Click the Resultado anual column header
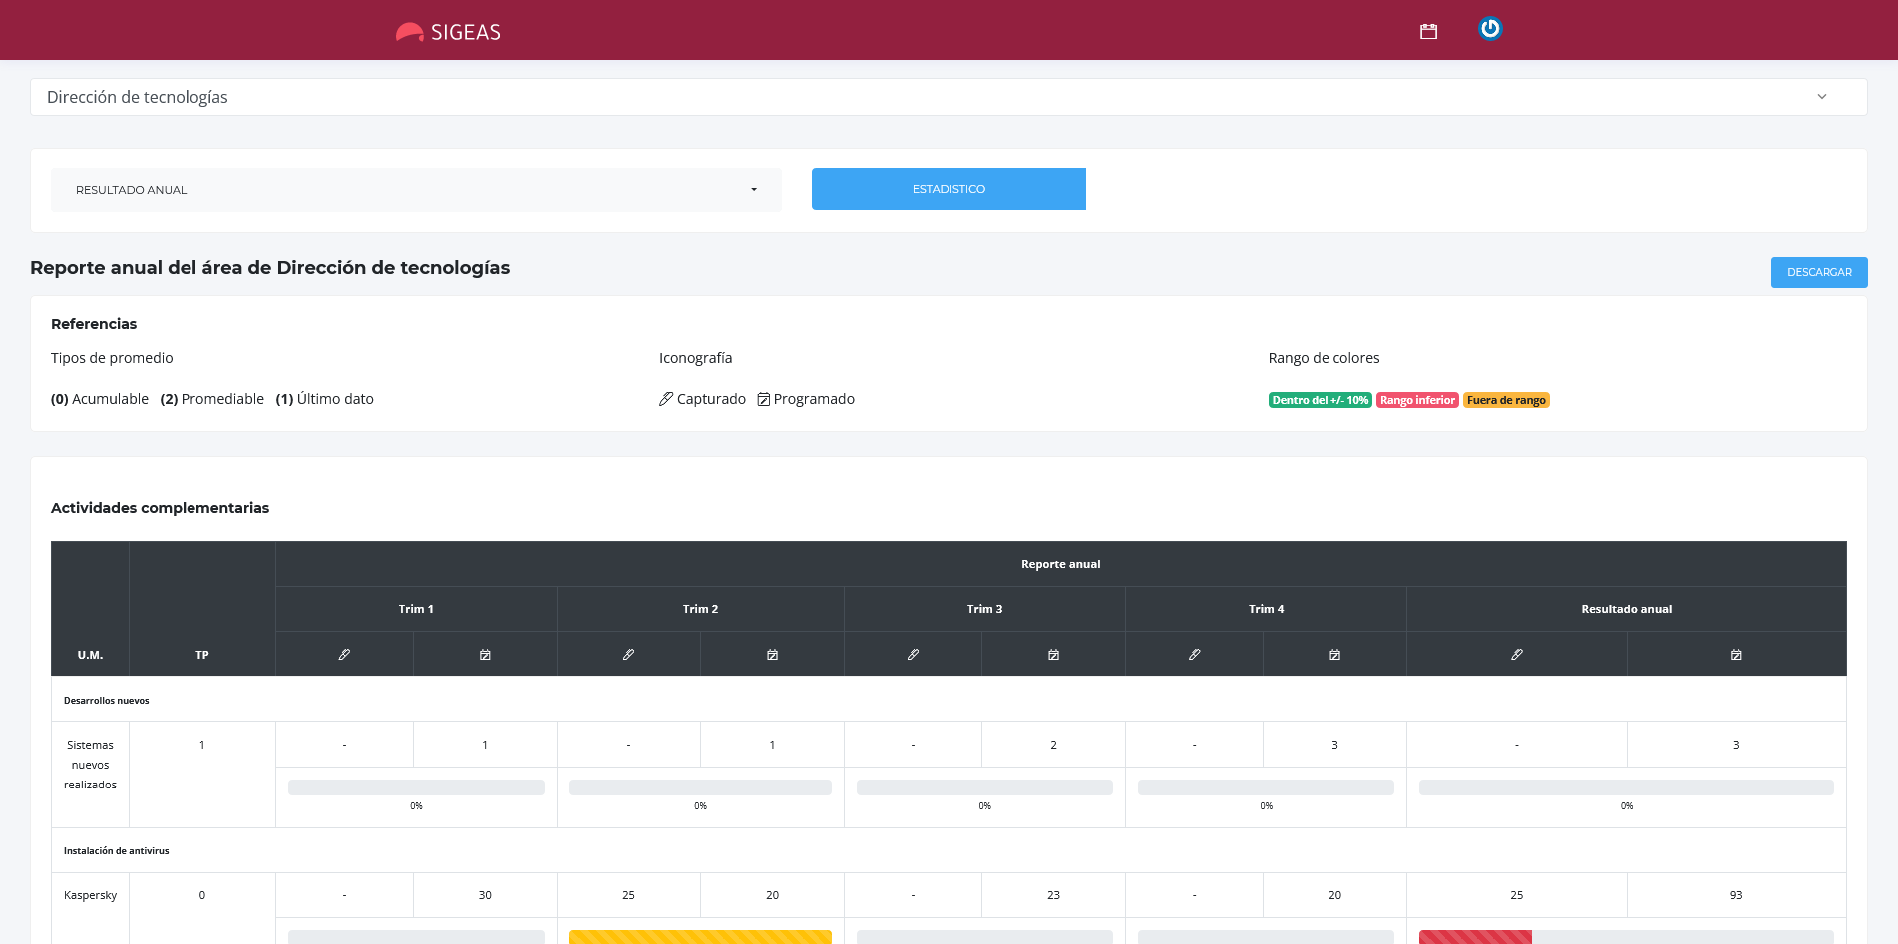Screen dimensions: 1898x944 [x=1626, y=609]
